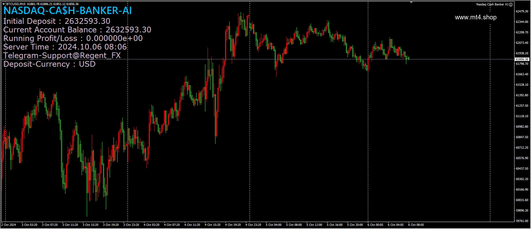Click the 60712.20 price scale label
The image size is (531, 229).
pyautogui.click(x=522, y=148)
